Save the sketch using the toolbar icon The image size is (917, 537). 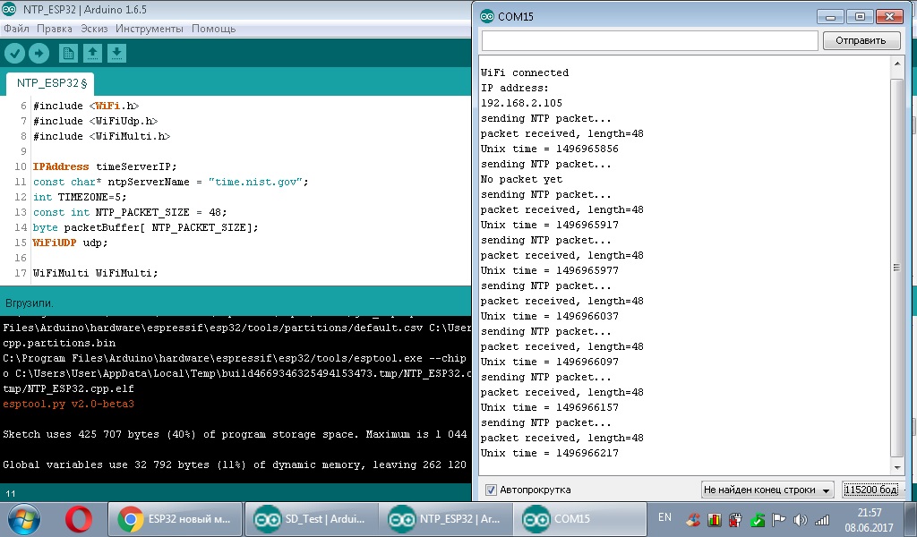point(116,53)
